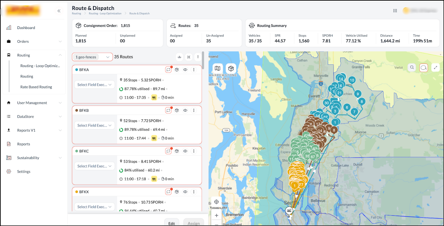Download the routes list icon
Viewport: 444px width, 226px height.
point(179,57)
